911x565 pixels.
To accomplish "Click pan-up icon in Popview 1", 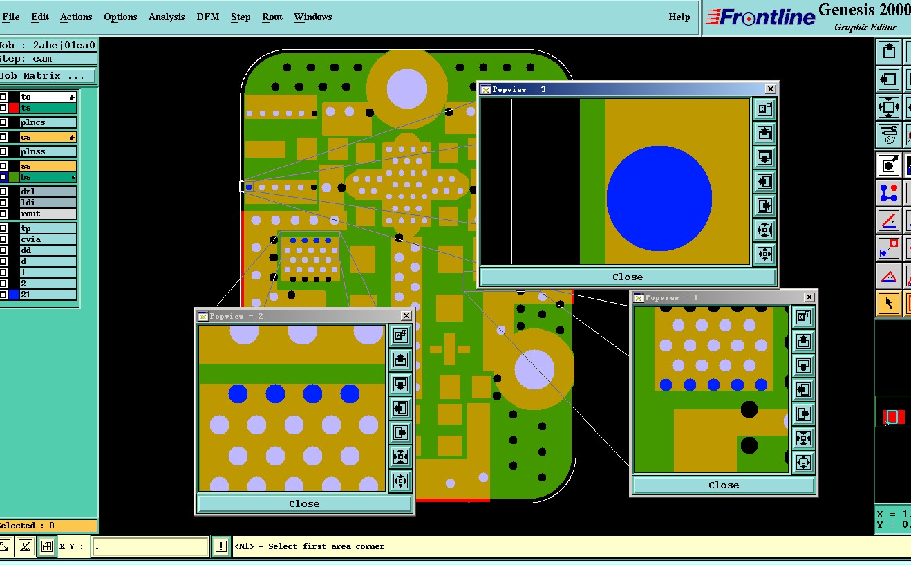I will click(803, 341).
